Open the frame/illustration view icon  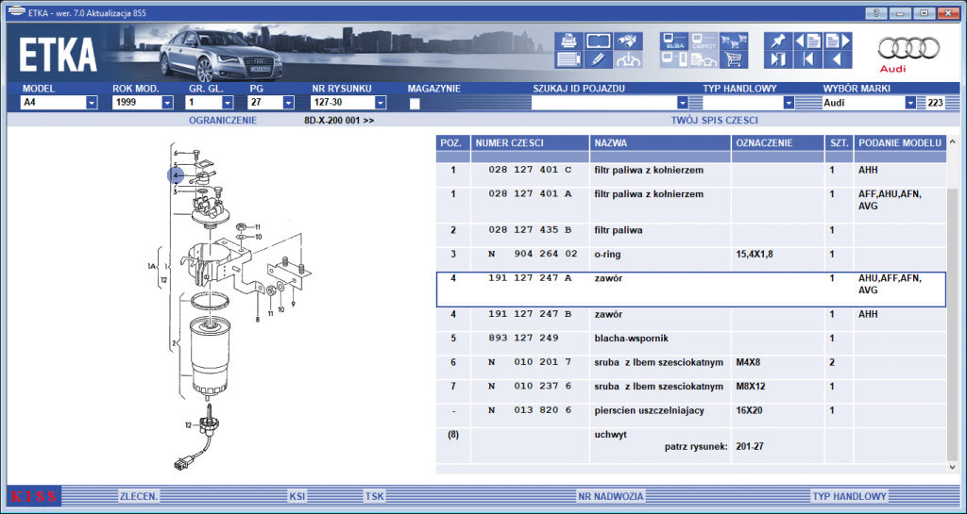click(598, 41)
